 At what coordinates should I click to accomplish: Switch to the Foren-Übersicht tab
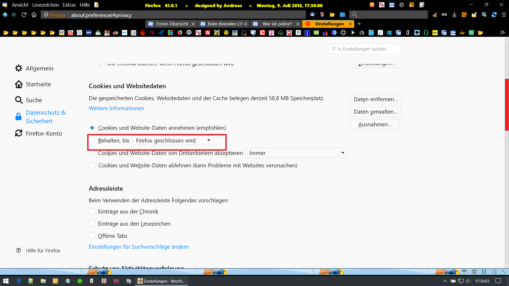pos(172,24)
